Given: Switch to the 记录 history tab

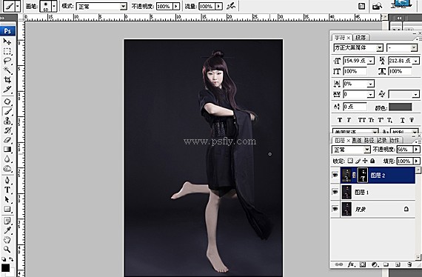Looking at the screenshot, I should click(x=381, y=140).
